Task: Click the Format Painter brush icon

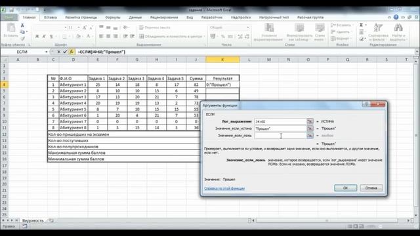Action: pos(22,38)
